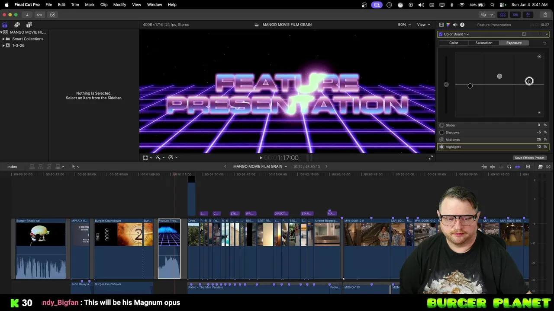Image resolution: width=554 pixels, height=311 pixels.
Task: Open the Color inspector triangle icon
Action: tap(448, 25)
